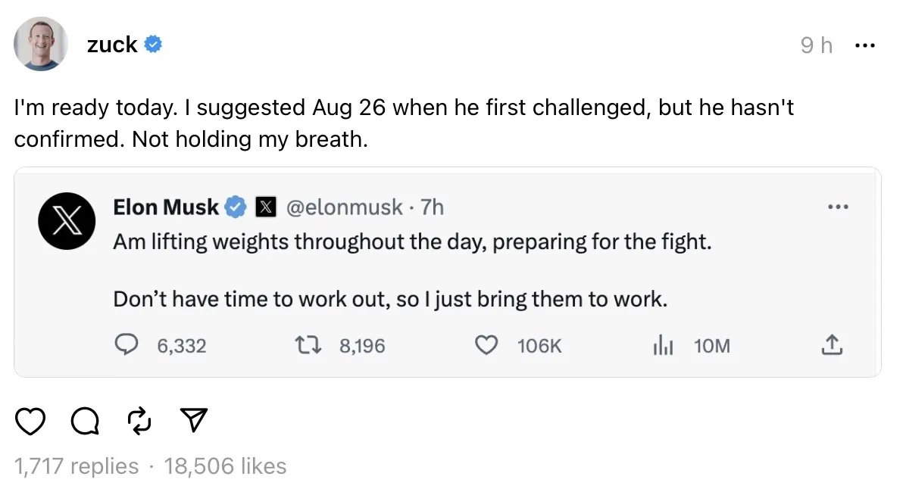Open Elon Musk display name

[166, 207]
